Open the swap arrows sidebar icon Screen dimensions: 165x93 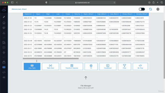coord(4,17)
